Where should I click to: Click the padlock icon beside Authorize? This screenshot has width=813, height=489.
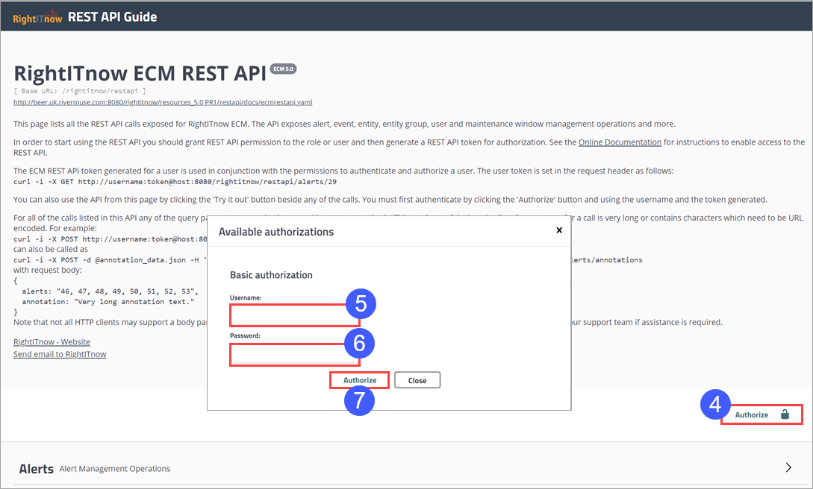click(785, 414)
